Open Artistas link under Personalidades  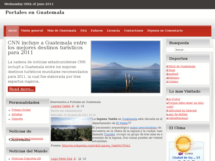pos(17,114)
